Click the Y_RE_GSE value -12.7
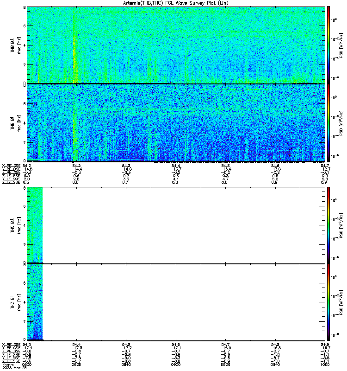The height and width of the screenshot is (371, 347). coord(325,169)
